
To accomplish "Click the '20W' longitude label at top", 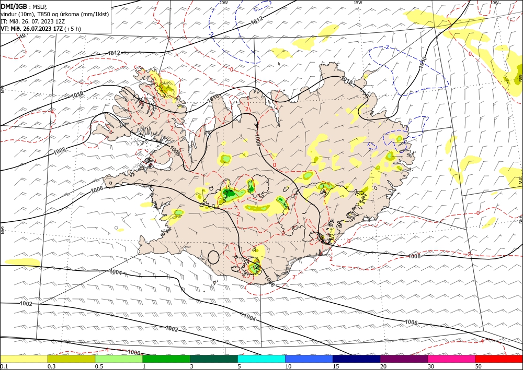I will click(x=223, y=2).
